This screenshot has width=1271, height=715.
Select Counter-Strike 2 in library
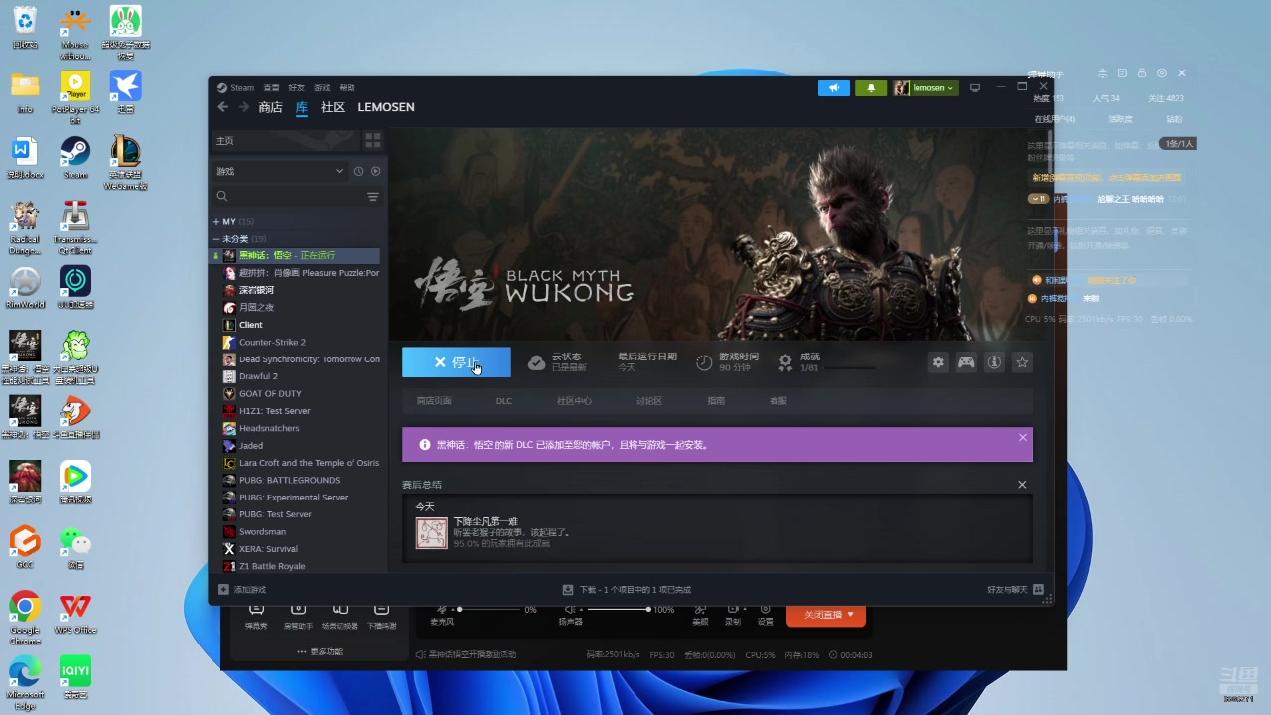point(272,342)
